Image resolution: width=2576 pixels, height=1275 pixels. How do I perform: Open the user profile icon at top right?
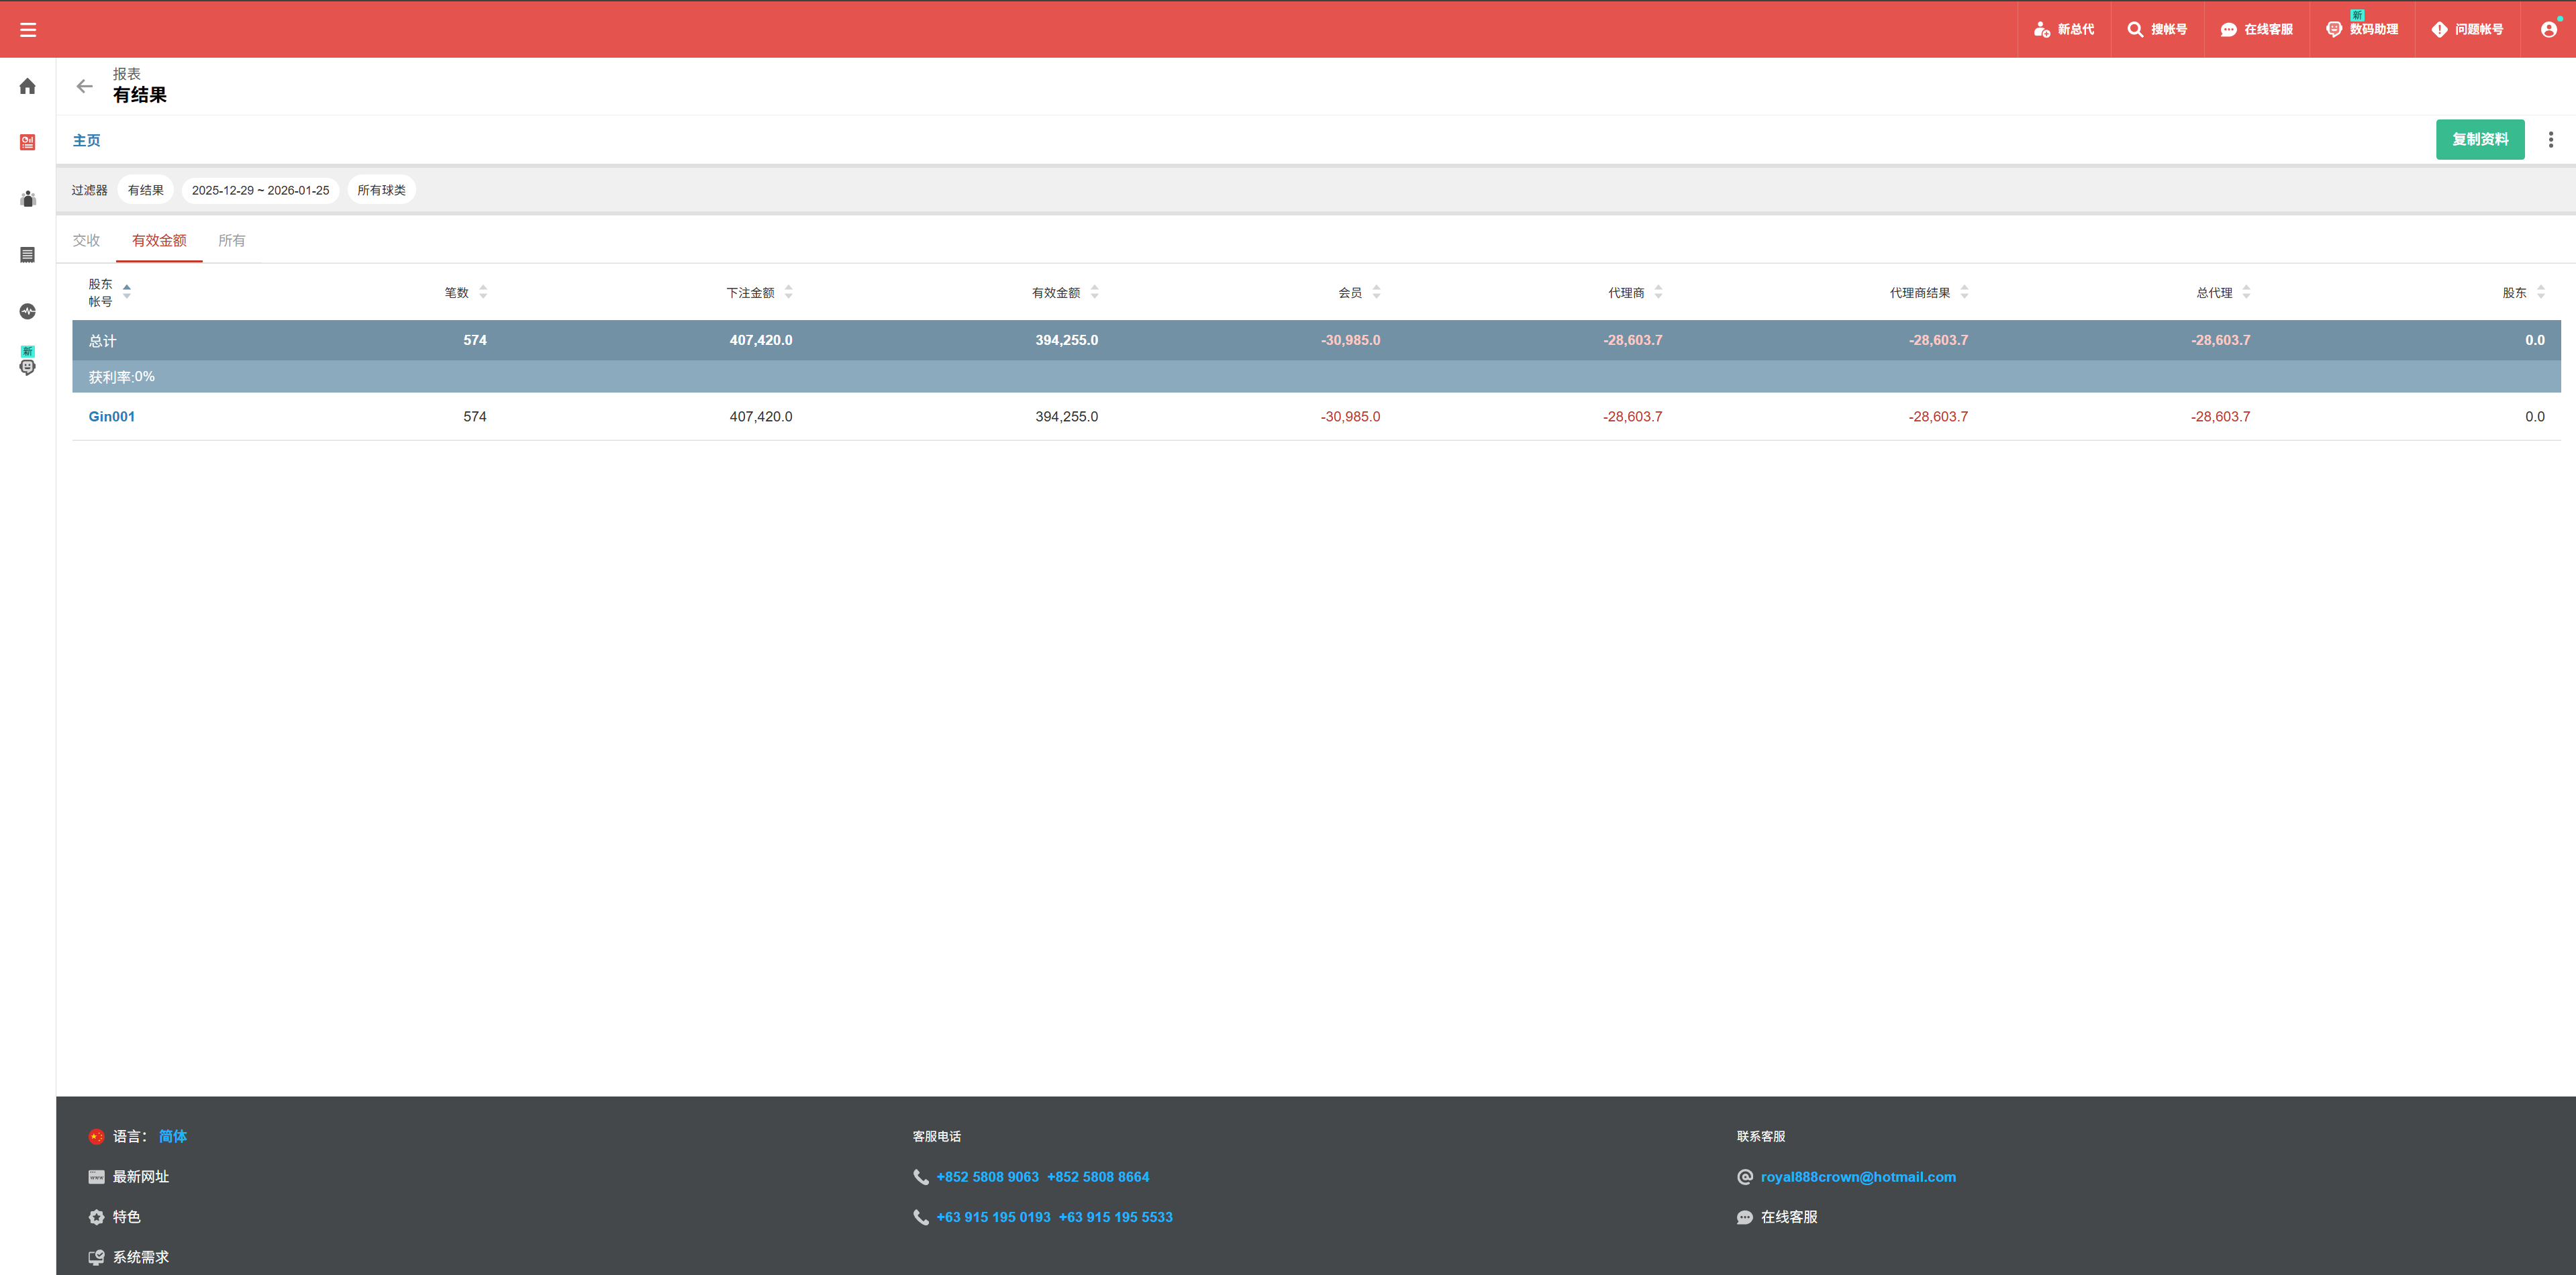pos(2548,30)
